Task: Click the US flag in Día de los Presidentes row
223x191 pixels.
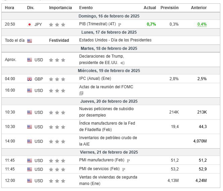Action: [30, 41]
